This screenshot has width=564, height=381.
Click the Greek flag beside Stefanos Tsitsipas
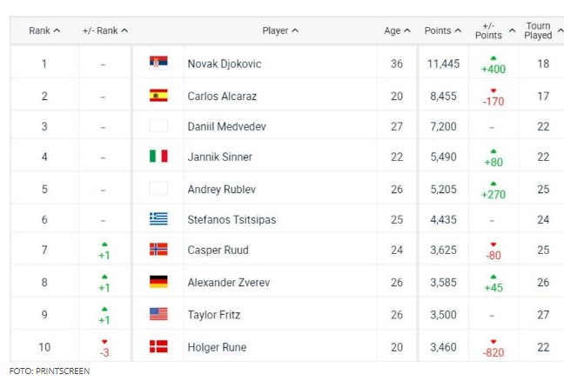[x=158, y=218]
